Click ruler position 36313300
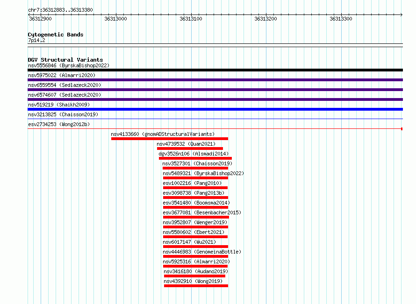416x304 pixels. (341, 19)
